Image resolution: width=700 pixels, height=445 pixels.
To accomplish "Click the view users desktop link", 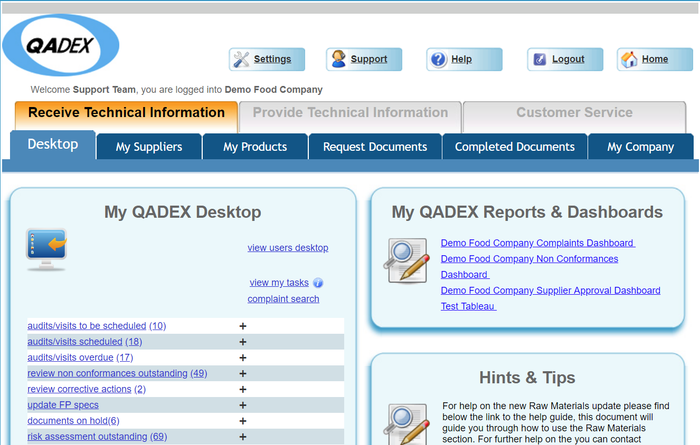I will tap(288, 248).
